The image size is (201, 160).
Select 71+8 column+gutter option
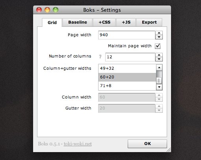127,86
